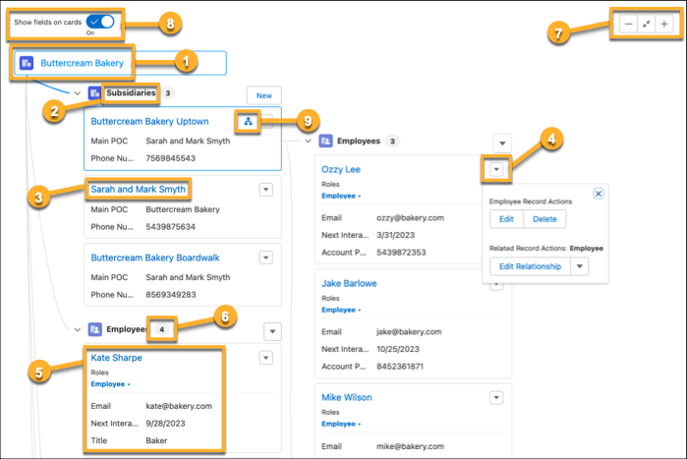Click the Buttercream Bakery account icon
The height and width of the screenshot is (459, 687).
tap(27, 63)
